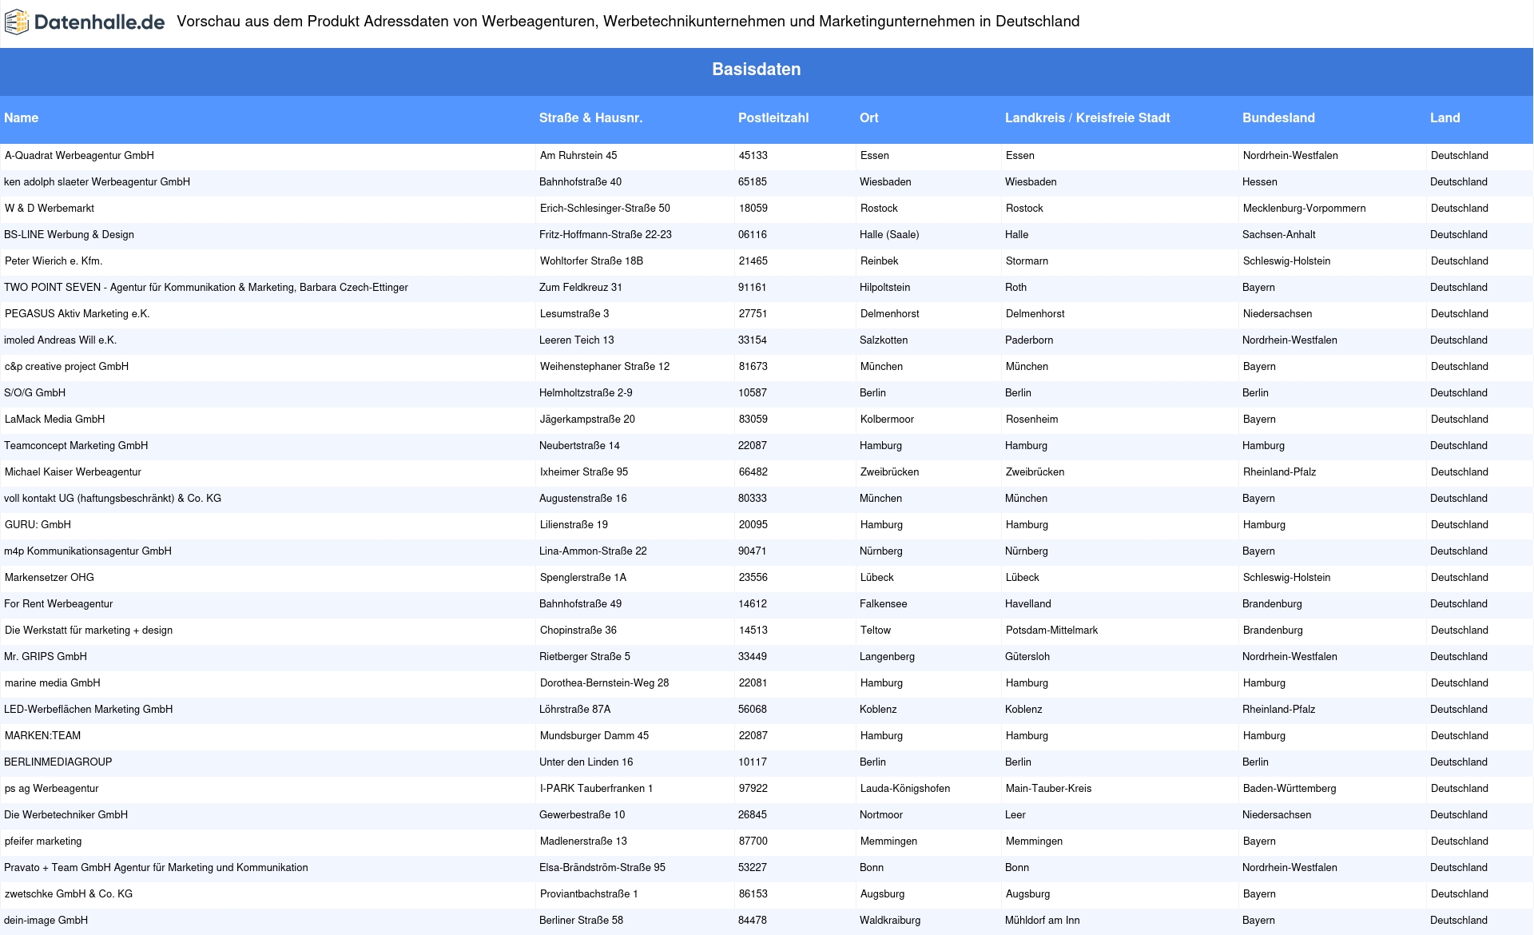
Task: Click Peter Wierich e. Kfm. name
Action: (x=54, y=261)
